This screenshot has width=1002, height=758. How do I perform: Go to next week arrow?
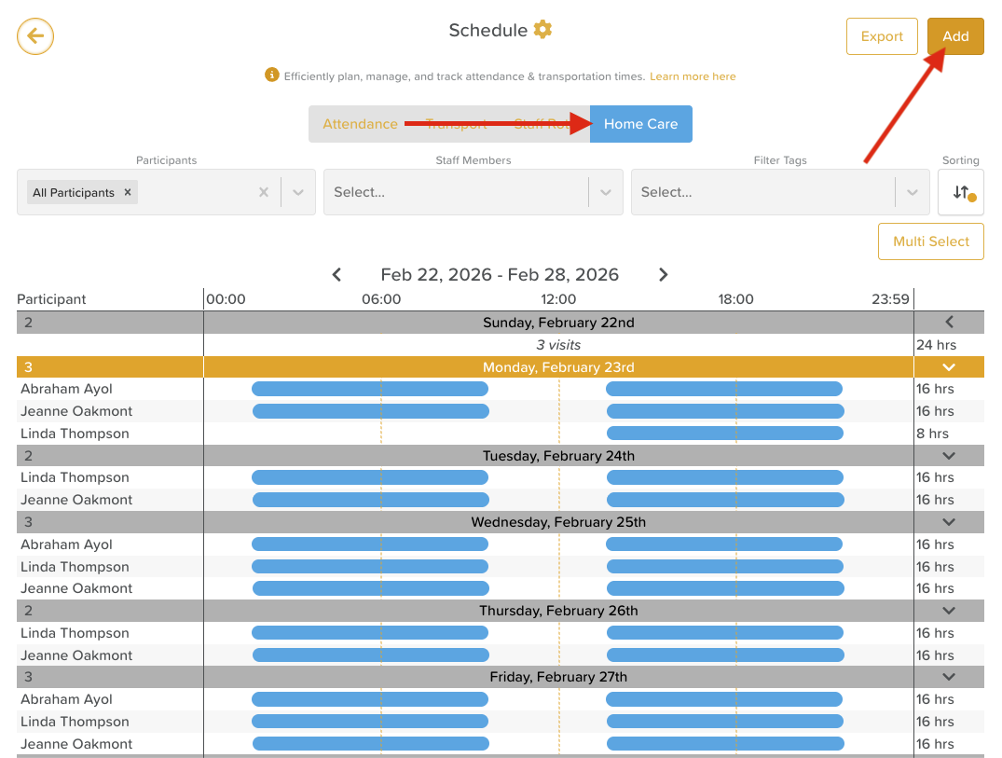tap(663, 274)
